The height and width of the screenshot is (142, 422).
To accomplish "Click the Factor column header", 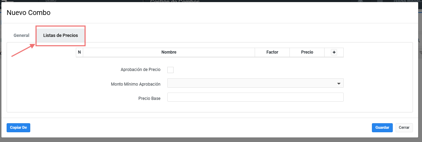I will pyautogui.click(x=272, y=52).
